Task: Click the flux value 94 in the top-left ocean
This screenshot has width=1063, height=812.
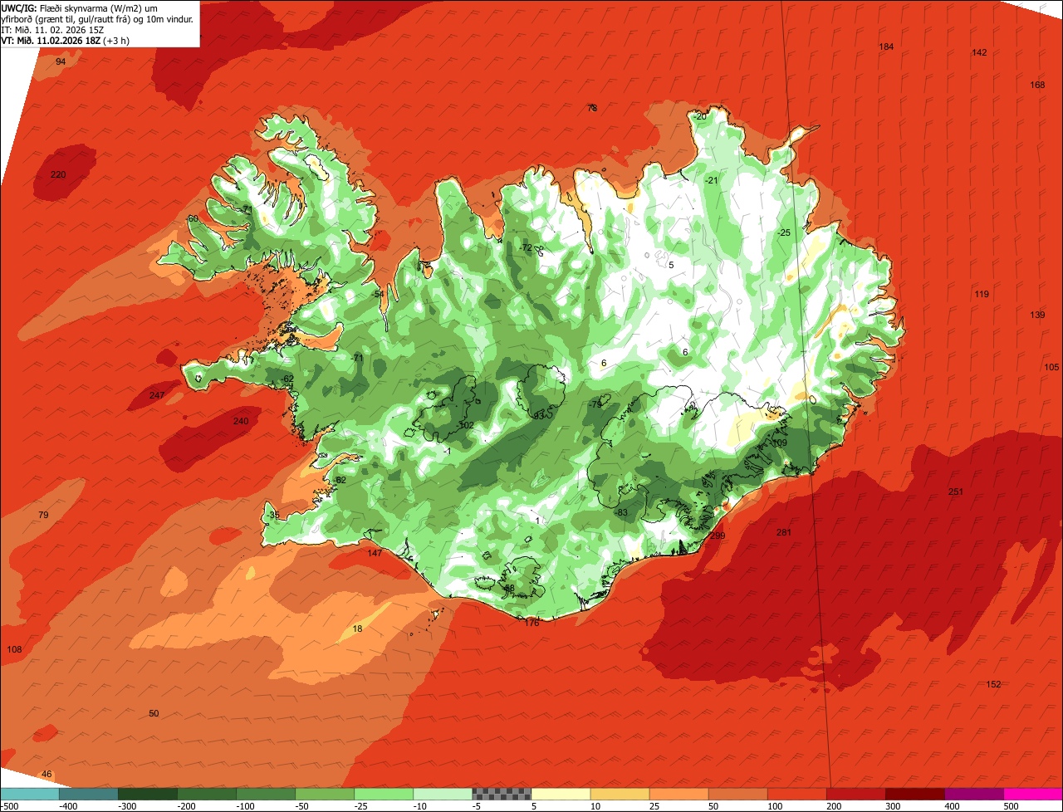Action: pyautogui.click(x=61, y=61)
